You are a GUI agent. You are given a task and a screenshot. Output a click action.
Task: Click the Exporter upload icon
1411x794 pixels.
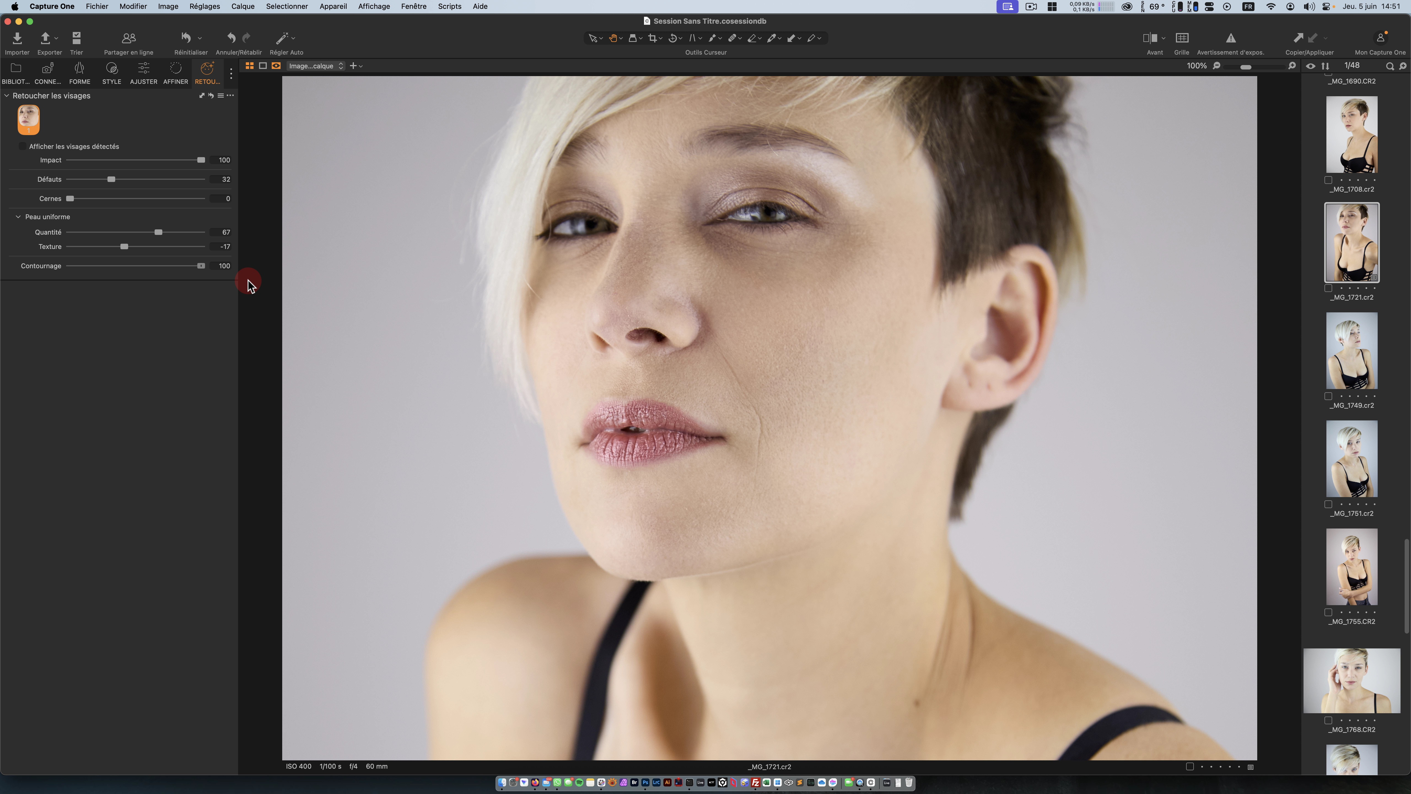(45, 38)
